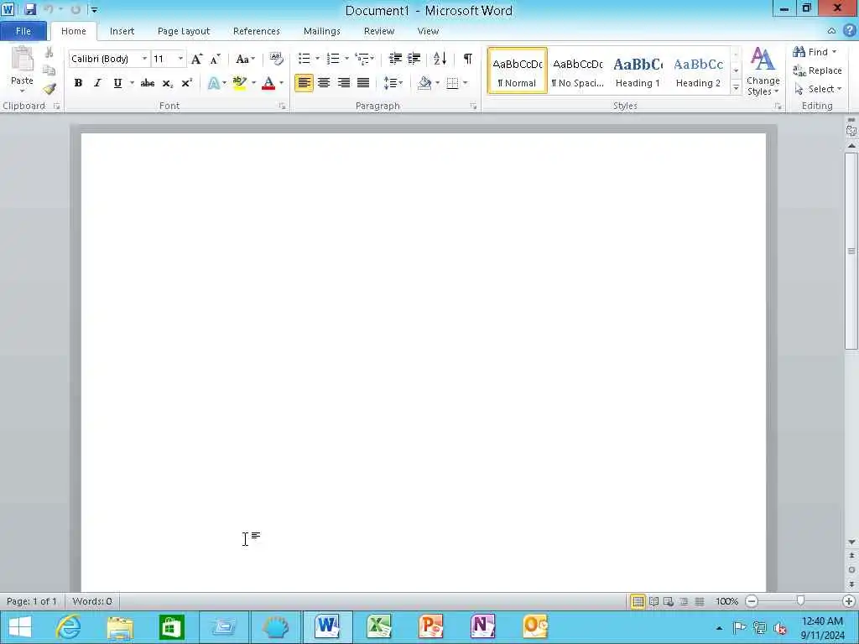The height and width of the screenshot is (644, 859).
Task: Open Word Help question mark icon
Action: (x=849, y=31)
